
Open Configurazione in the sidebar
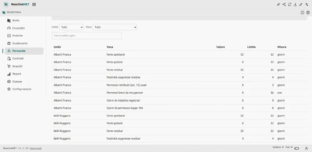pyautogui.click(x=24, y=89)
